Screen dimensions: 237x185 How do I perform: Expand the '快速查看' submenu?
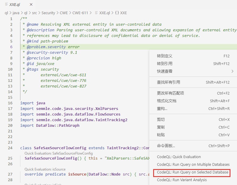[x=193, y=71]
